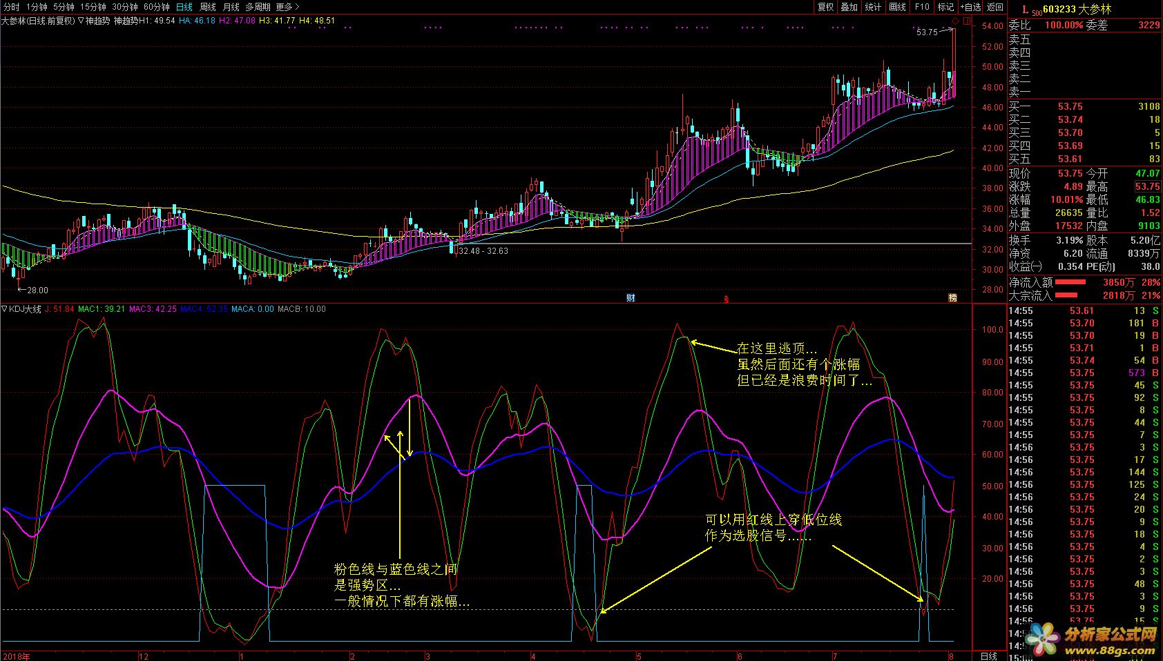Image resolution: width=1163 pixels, height=661 pixels.
Task: Click the L margin-trading icon beside stock code
Action: (1025, 9)
